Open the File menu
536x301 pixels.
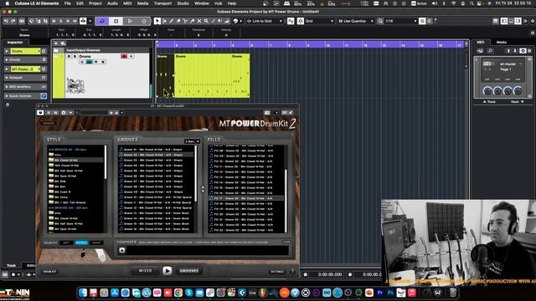coord(68,3)
